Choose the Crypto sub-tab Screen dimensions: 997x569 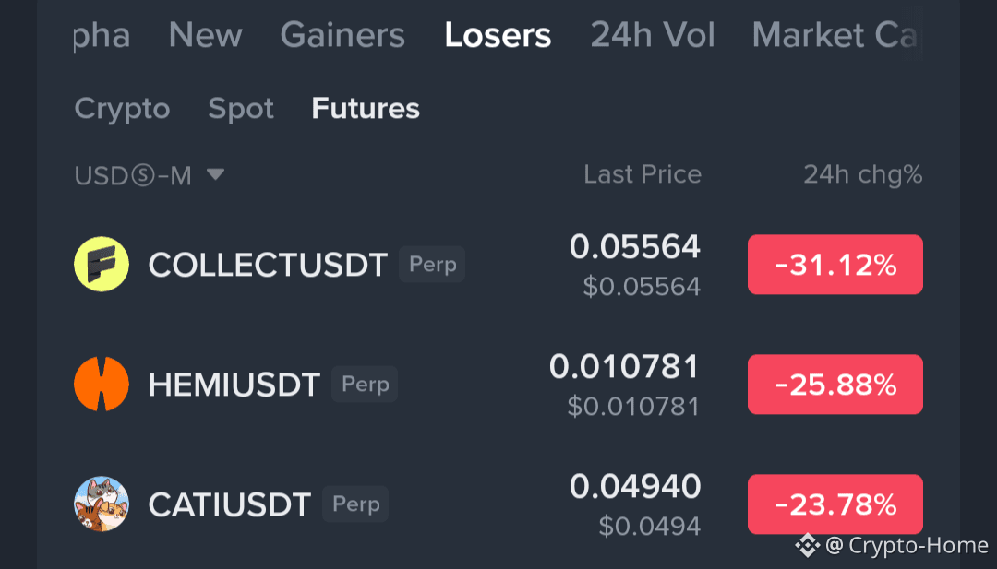(122, 109)
